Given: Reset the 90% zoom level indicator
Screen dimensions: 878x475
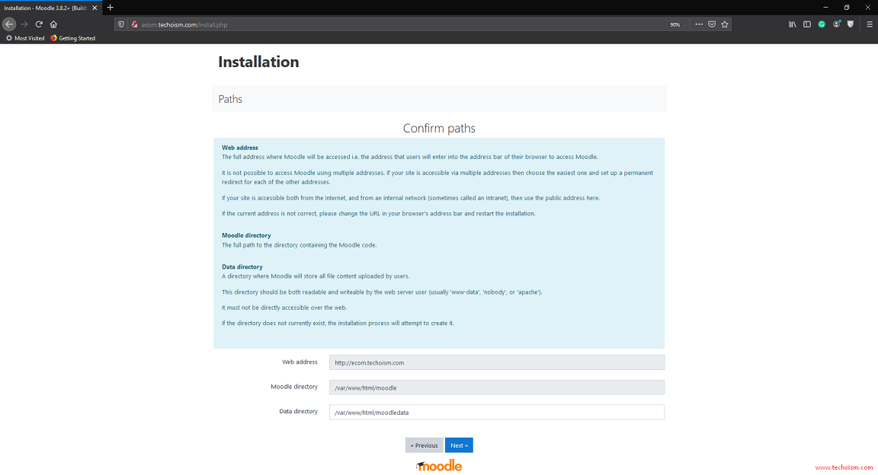Looking at the screenshot, I should coord(675,24).
